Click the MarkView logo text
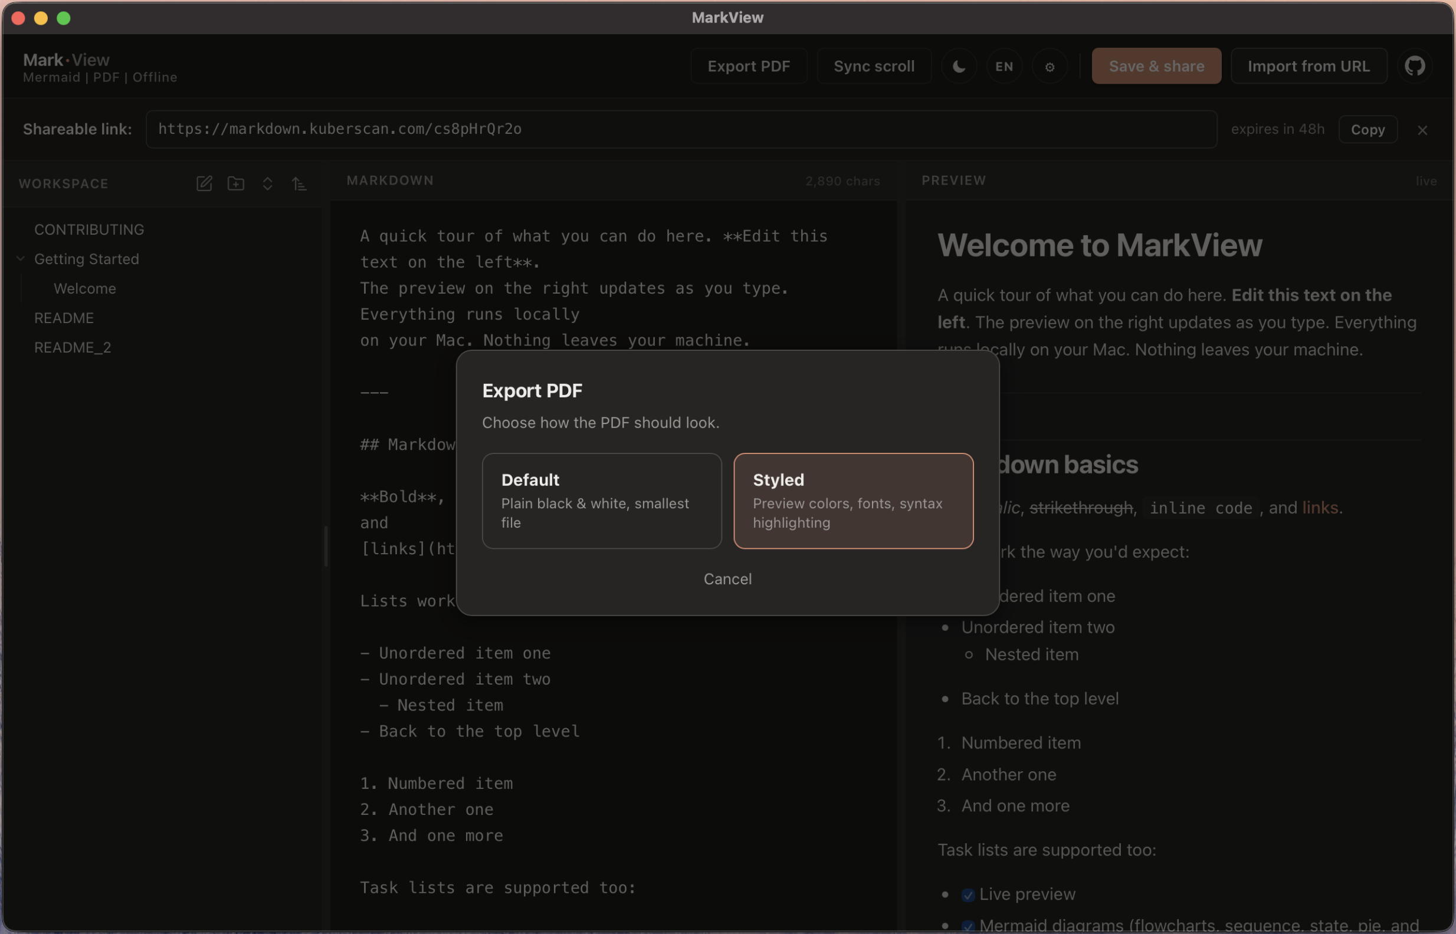The width and height of the screenshot is (1456, 934). [66, 60]
